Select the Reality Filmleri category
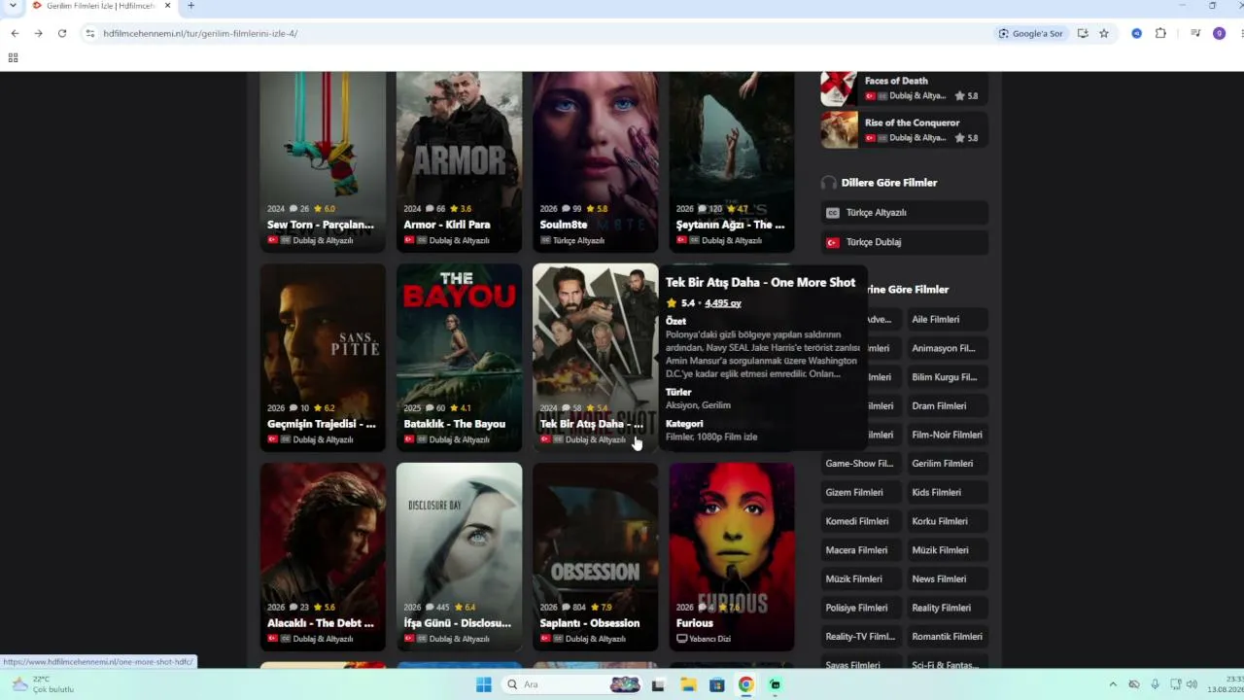The height and width of the screenshot is (700, 1244). (x=947, y=609)
